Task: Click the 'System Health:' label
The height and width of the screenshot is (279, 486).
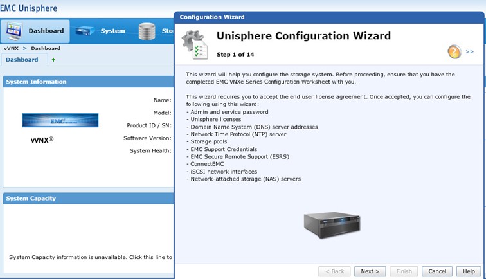Action: 150,150
